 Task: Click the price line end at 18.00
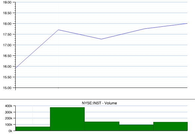tap(187, 23)
